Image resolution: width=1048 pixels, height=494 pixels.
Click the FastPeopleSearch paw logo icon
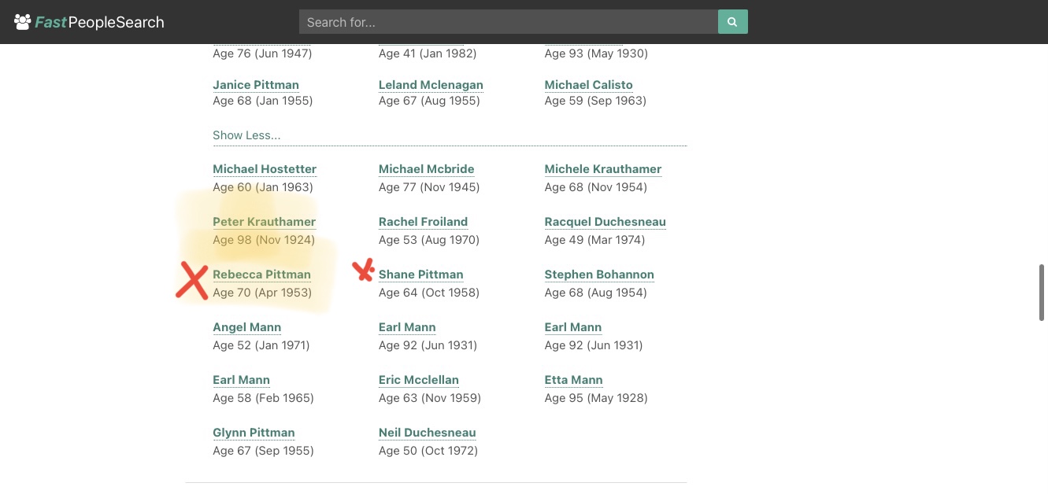click(22, 21)
